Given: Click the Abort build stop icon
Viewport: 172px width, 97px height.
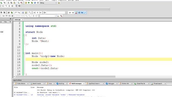Looking at the screenshot, I should point(38,3).
